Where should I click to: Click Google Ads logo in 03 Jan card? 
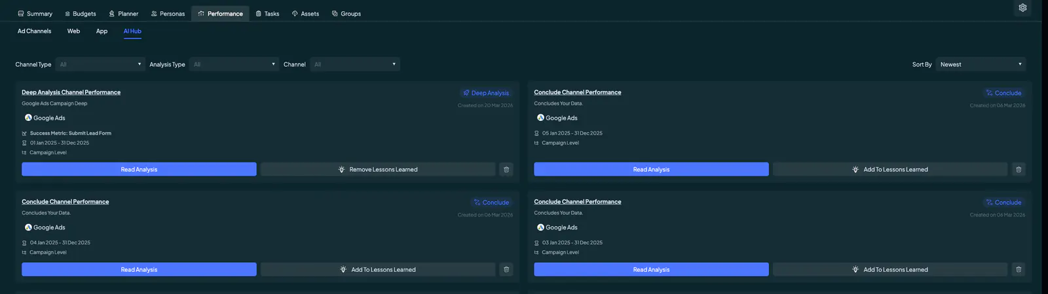(540, 227)
